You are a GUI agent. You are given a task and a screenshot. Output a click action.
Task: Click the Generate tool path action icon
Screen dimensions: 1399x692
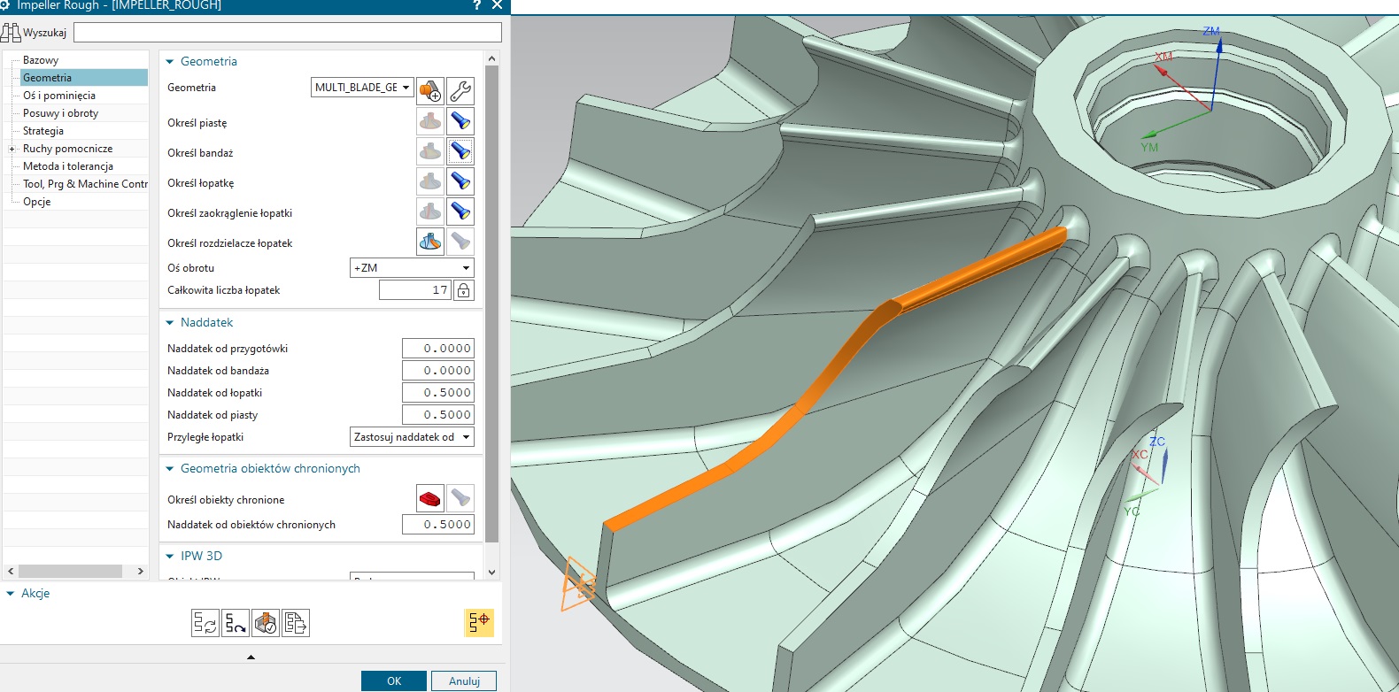click(205, 623)
